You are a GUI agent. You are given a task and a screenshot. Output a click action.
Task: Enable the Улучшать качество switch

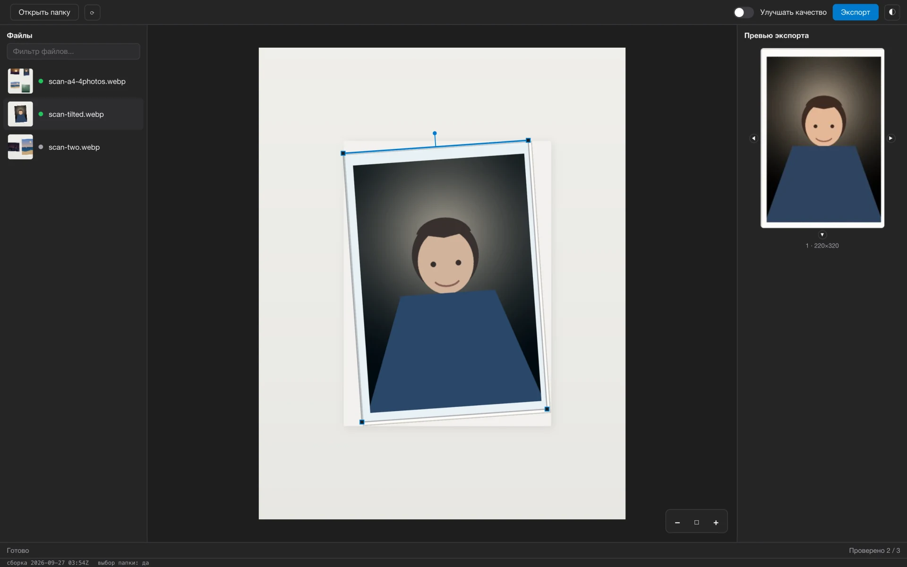coord(743,12)
